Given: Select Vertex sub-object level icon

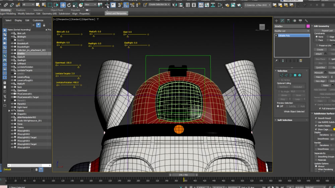Looking at the screenshot, I should pos(281,75).
